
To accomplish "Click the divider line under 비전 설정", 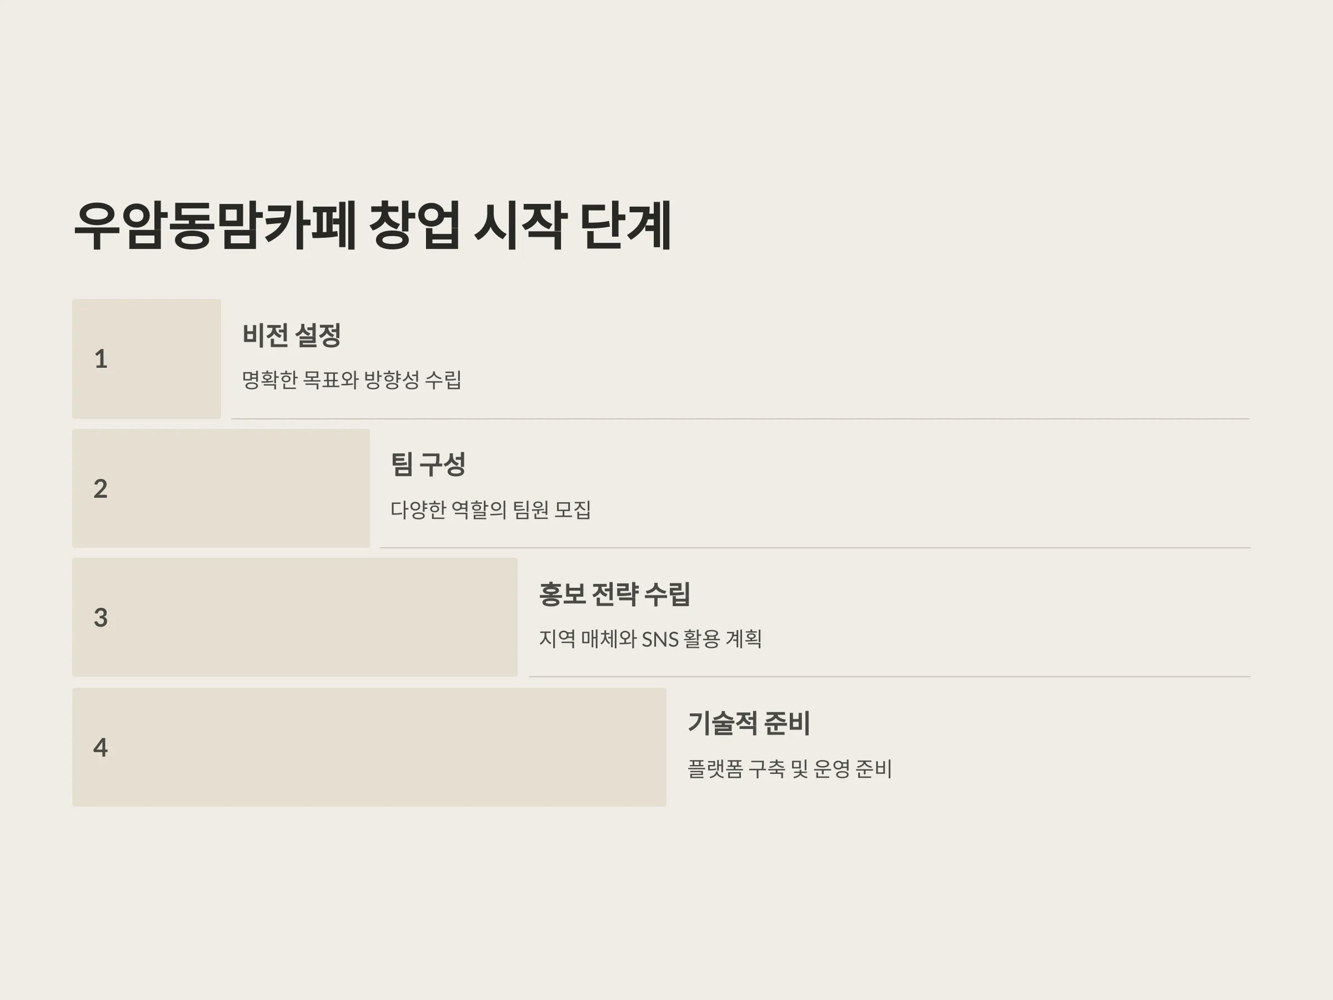I will (740, 418).
